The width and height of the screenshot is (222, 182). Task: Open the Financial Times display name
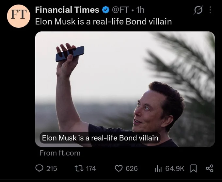click(67, 10)
